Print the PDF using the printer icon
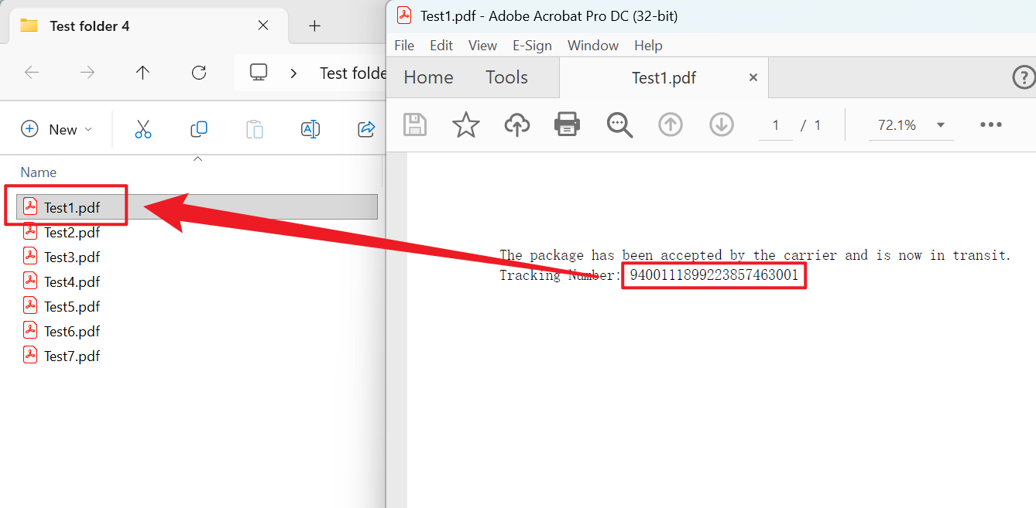Viewport: 1036px width, 508px height. (x=568, y=124)
